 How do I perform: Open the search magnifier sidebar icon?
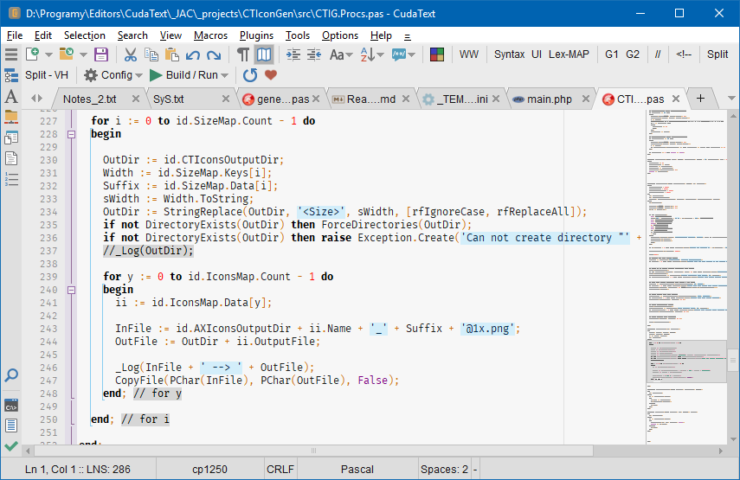coord(11,375)
